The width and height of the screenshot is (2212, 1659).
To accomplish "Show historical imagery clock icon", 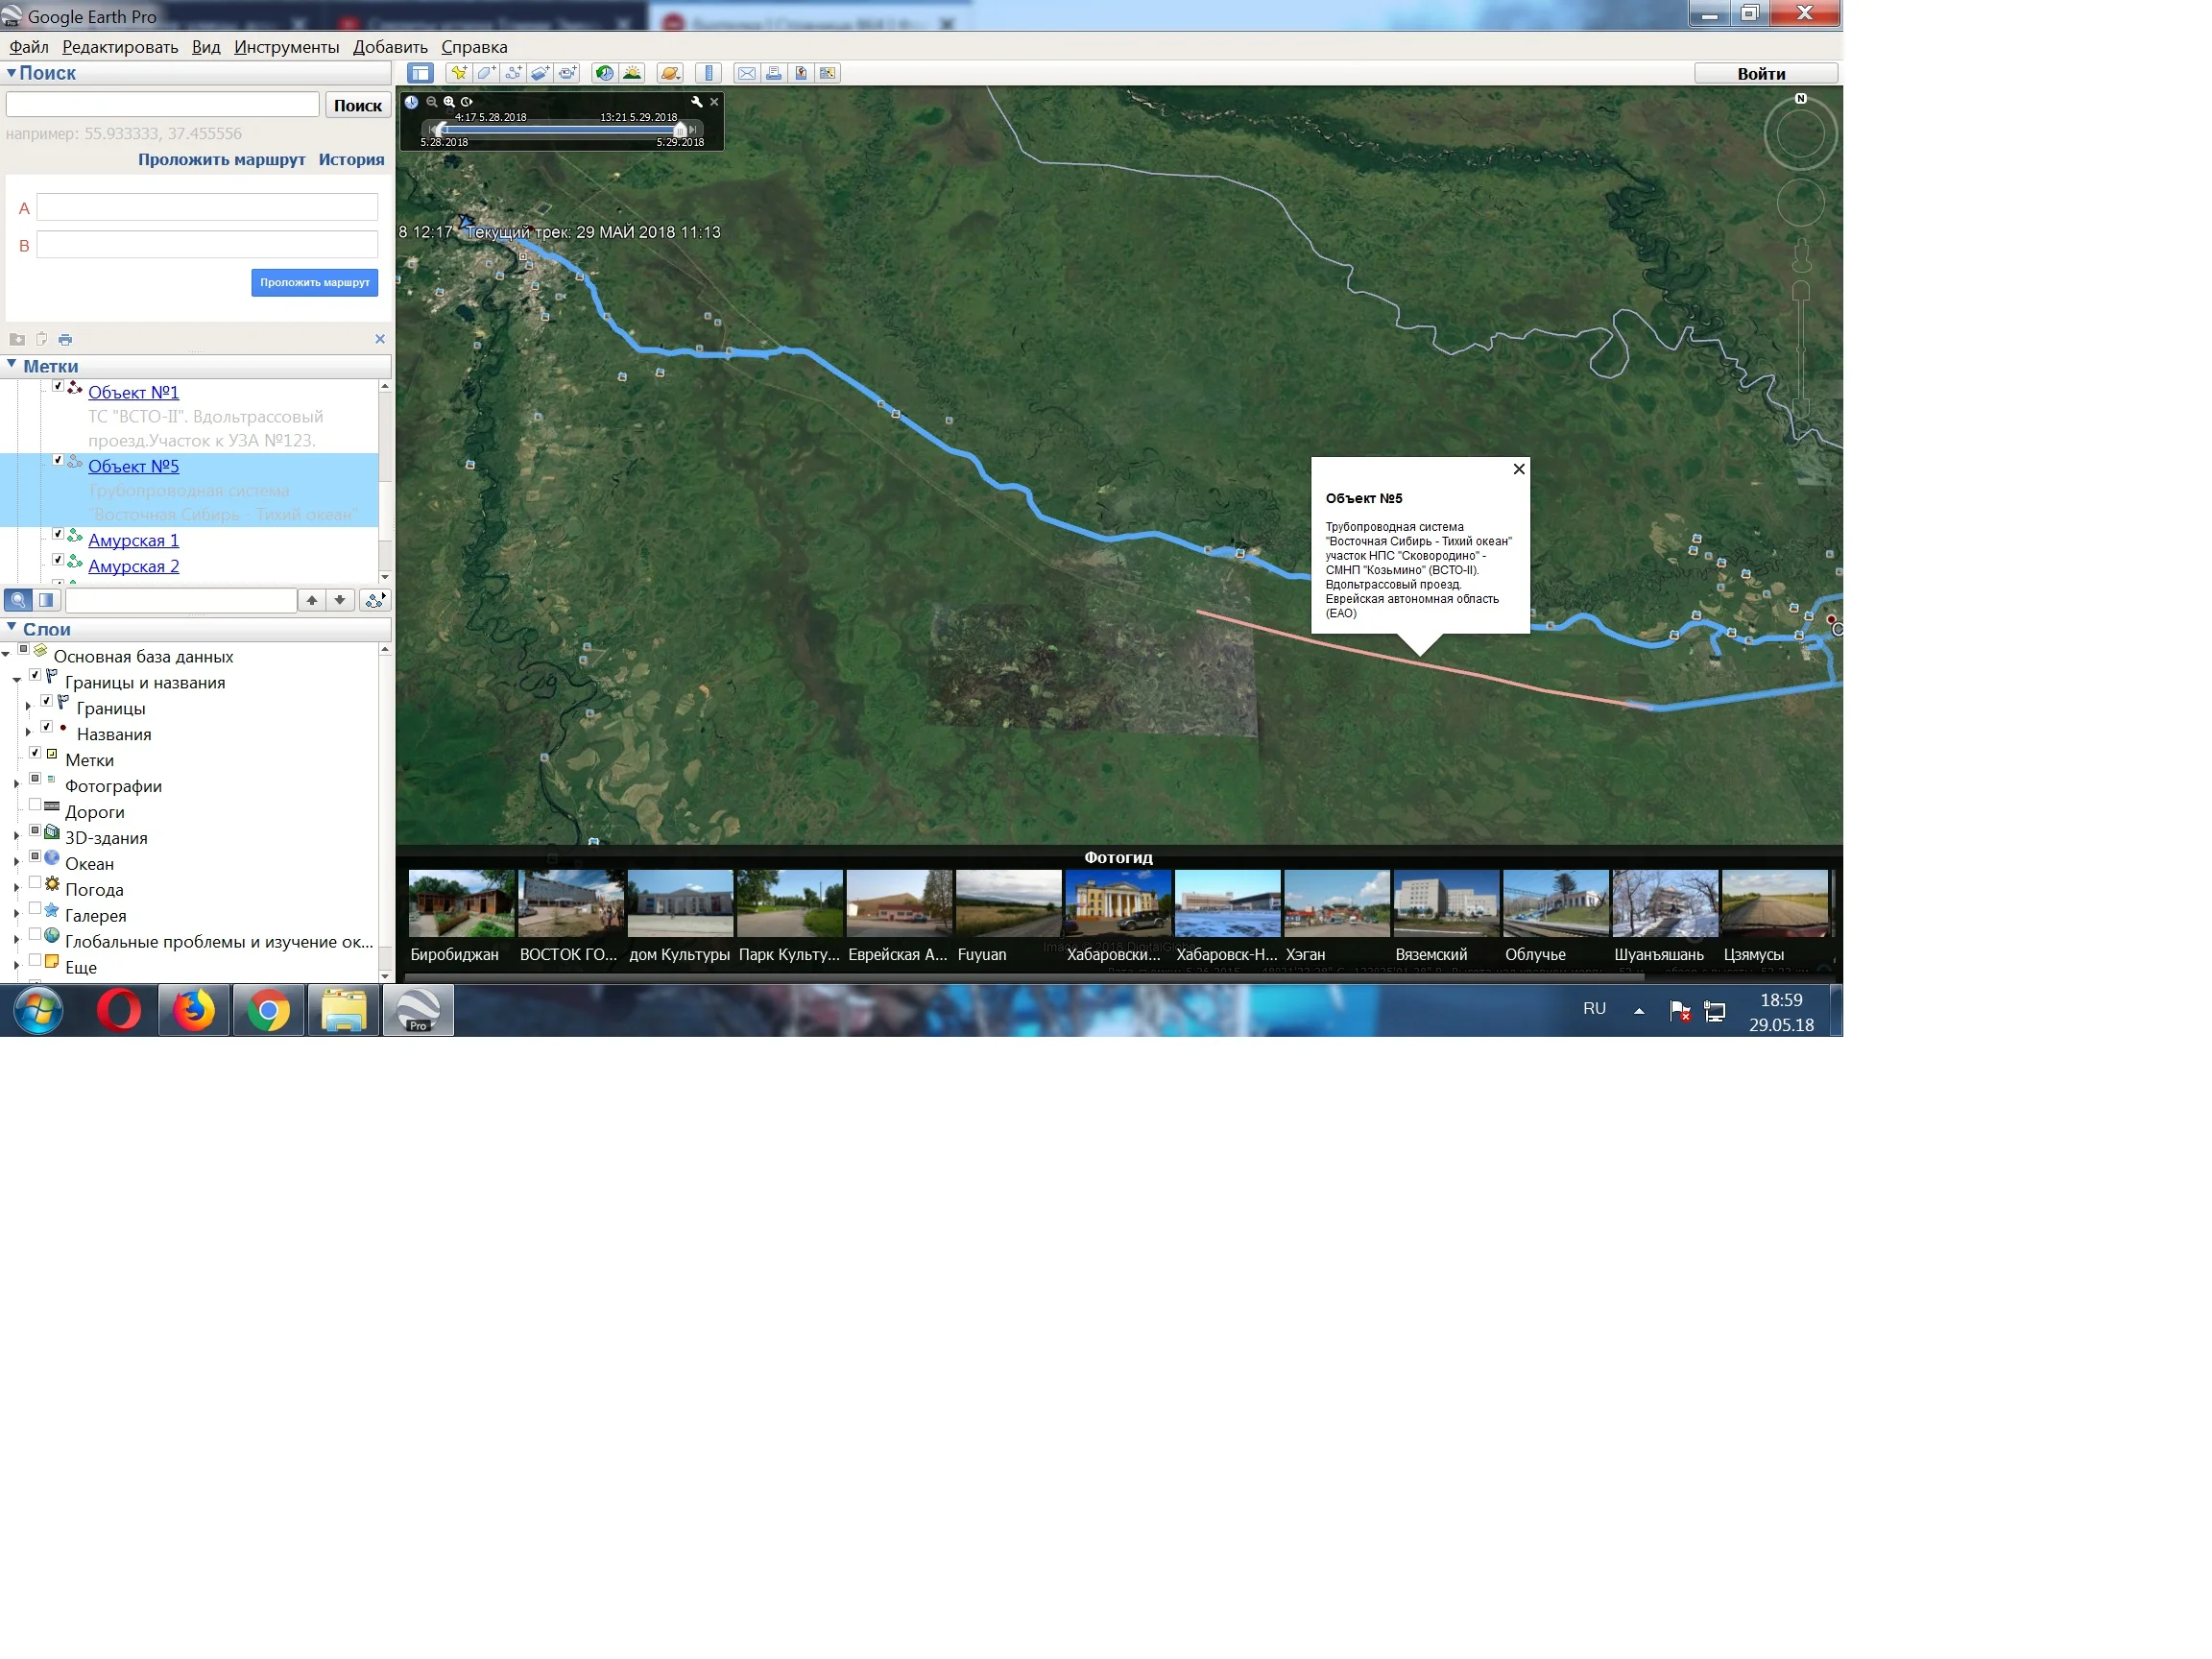I will [604, 73].
